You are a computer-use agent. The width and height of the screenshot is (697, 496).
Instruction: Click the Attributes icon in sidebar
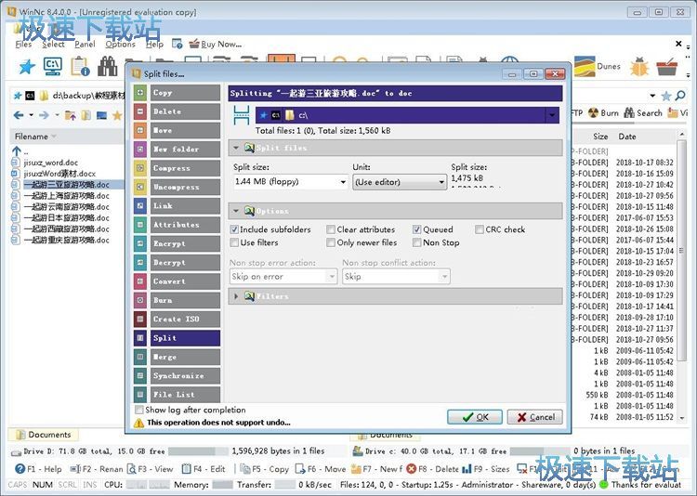tap(140, 225)
